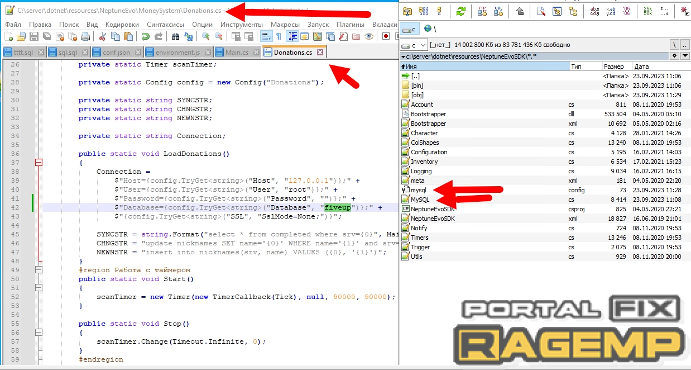Open the Кодировки menu
The width and height of the screenshot is (691, 370).
(x=122, y=25)
